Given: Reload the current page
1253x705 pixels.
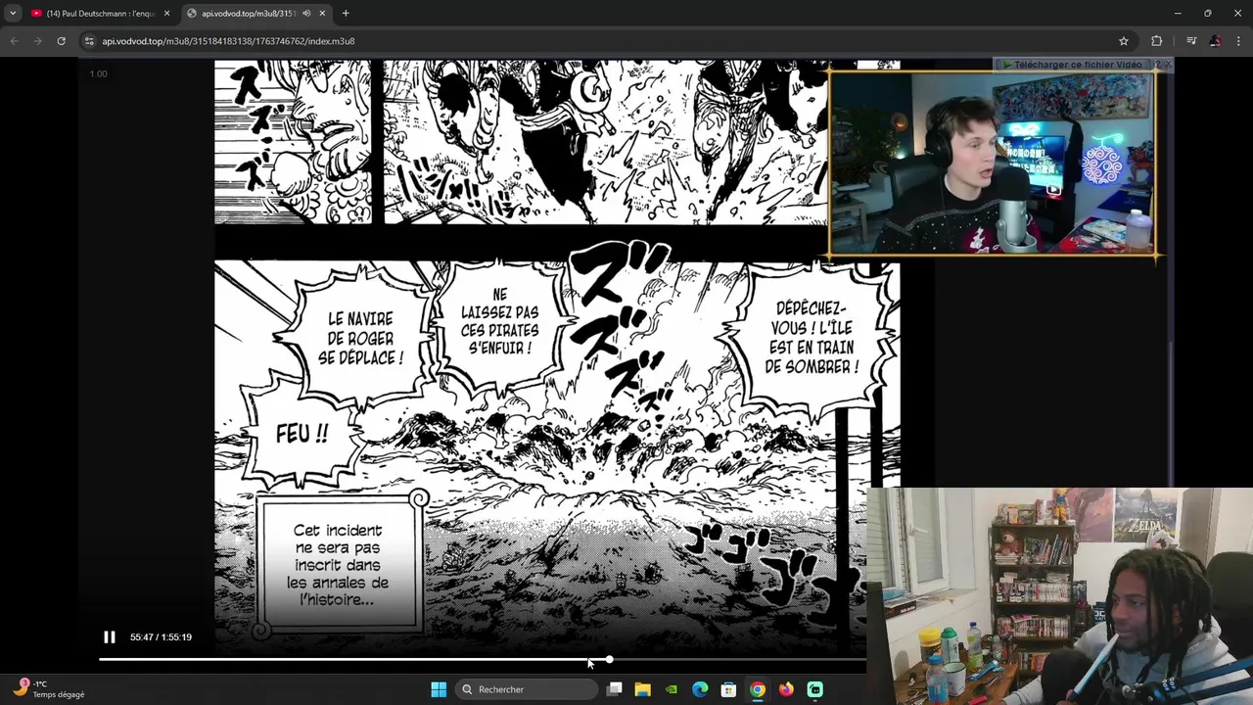Looking at the screenshot, I should [61, 41].
